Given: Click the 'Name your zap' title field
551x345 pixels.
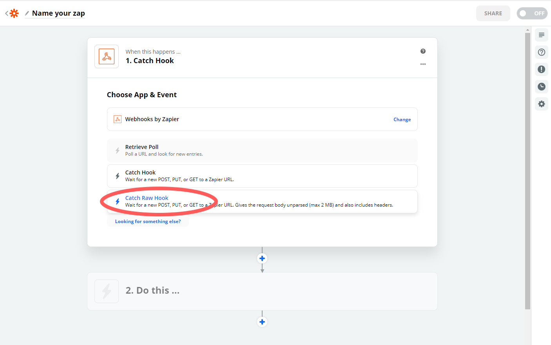Looking at the screenshot, I should coord(58,13).
